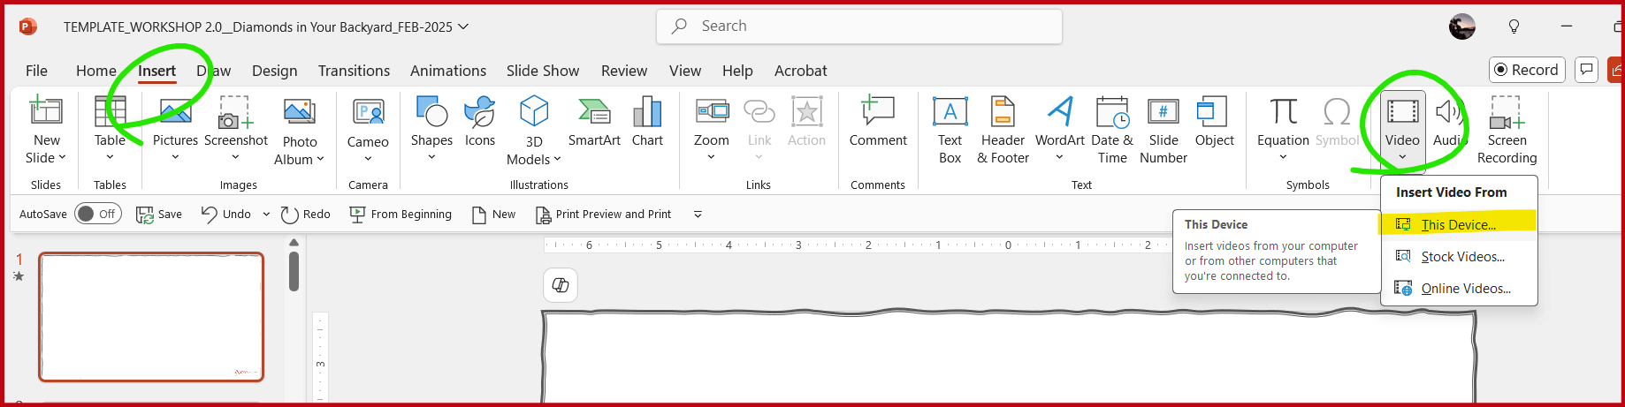1625x407 pixels.
Task: Open the Review tab
Action: pyautogui.click(x=624, y=71)
